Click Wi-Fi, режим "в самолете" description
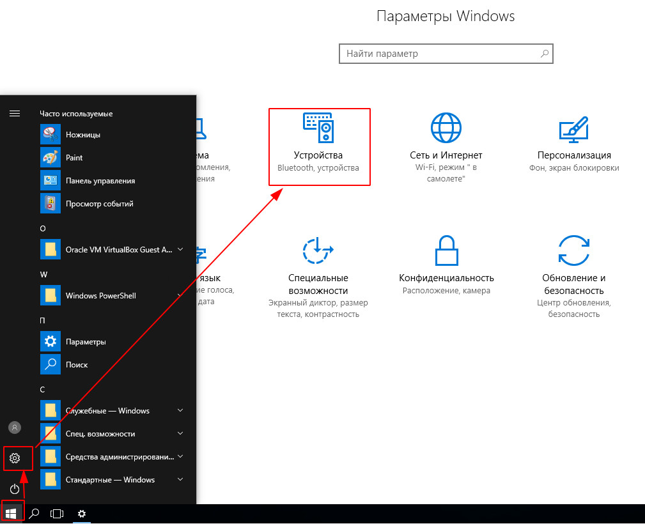 446,173
